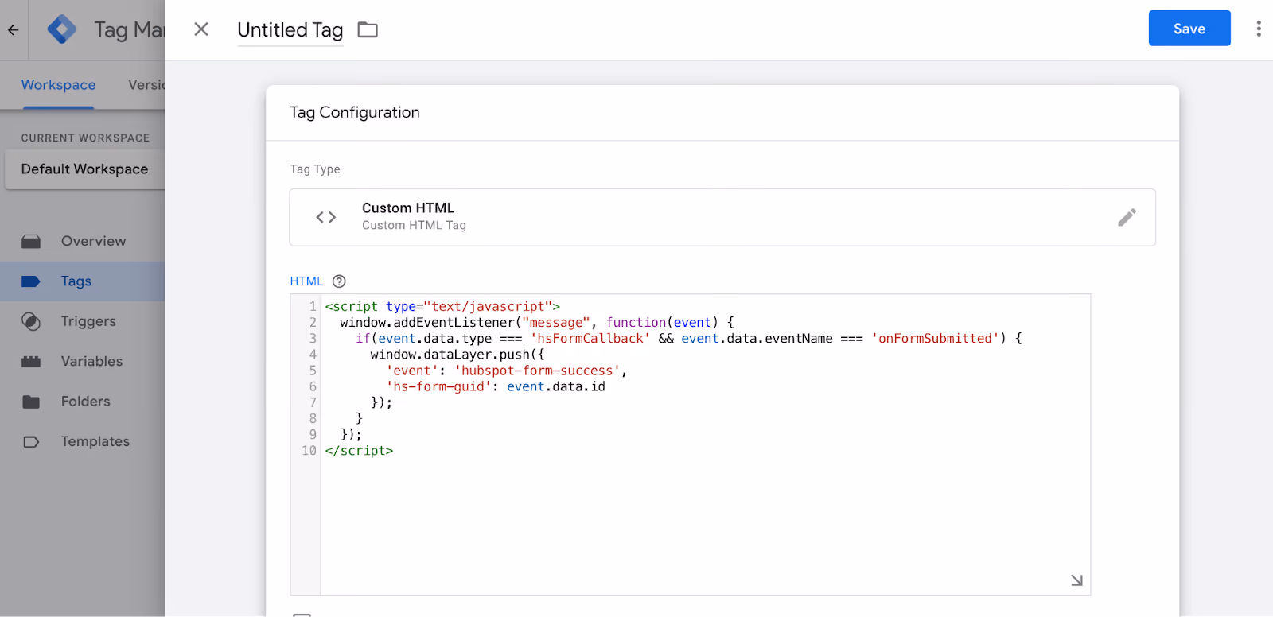The height and width of the screenshot is (617, 1273).
Task: Click the window.addEventListener code line
Action: (537, 322)
